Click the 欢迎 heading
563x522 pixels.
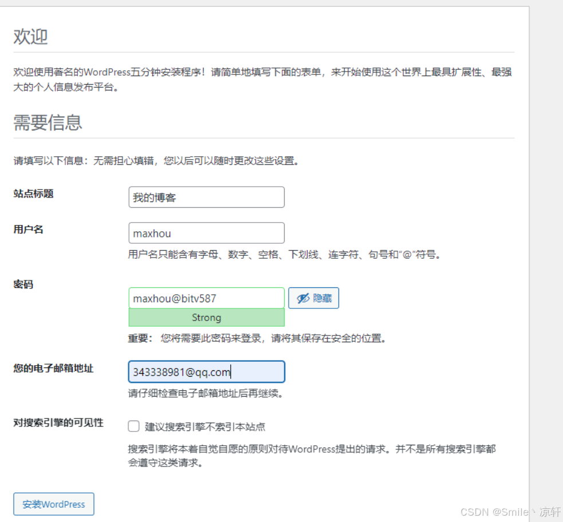30,36
